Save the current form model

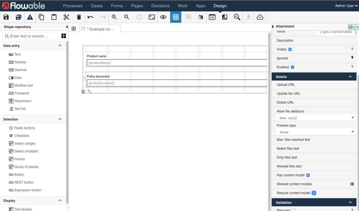click(x=6, y=17)
